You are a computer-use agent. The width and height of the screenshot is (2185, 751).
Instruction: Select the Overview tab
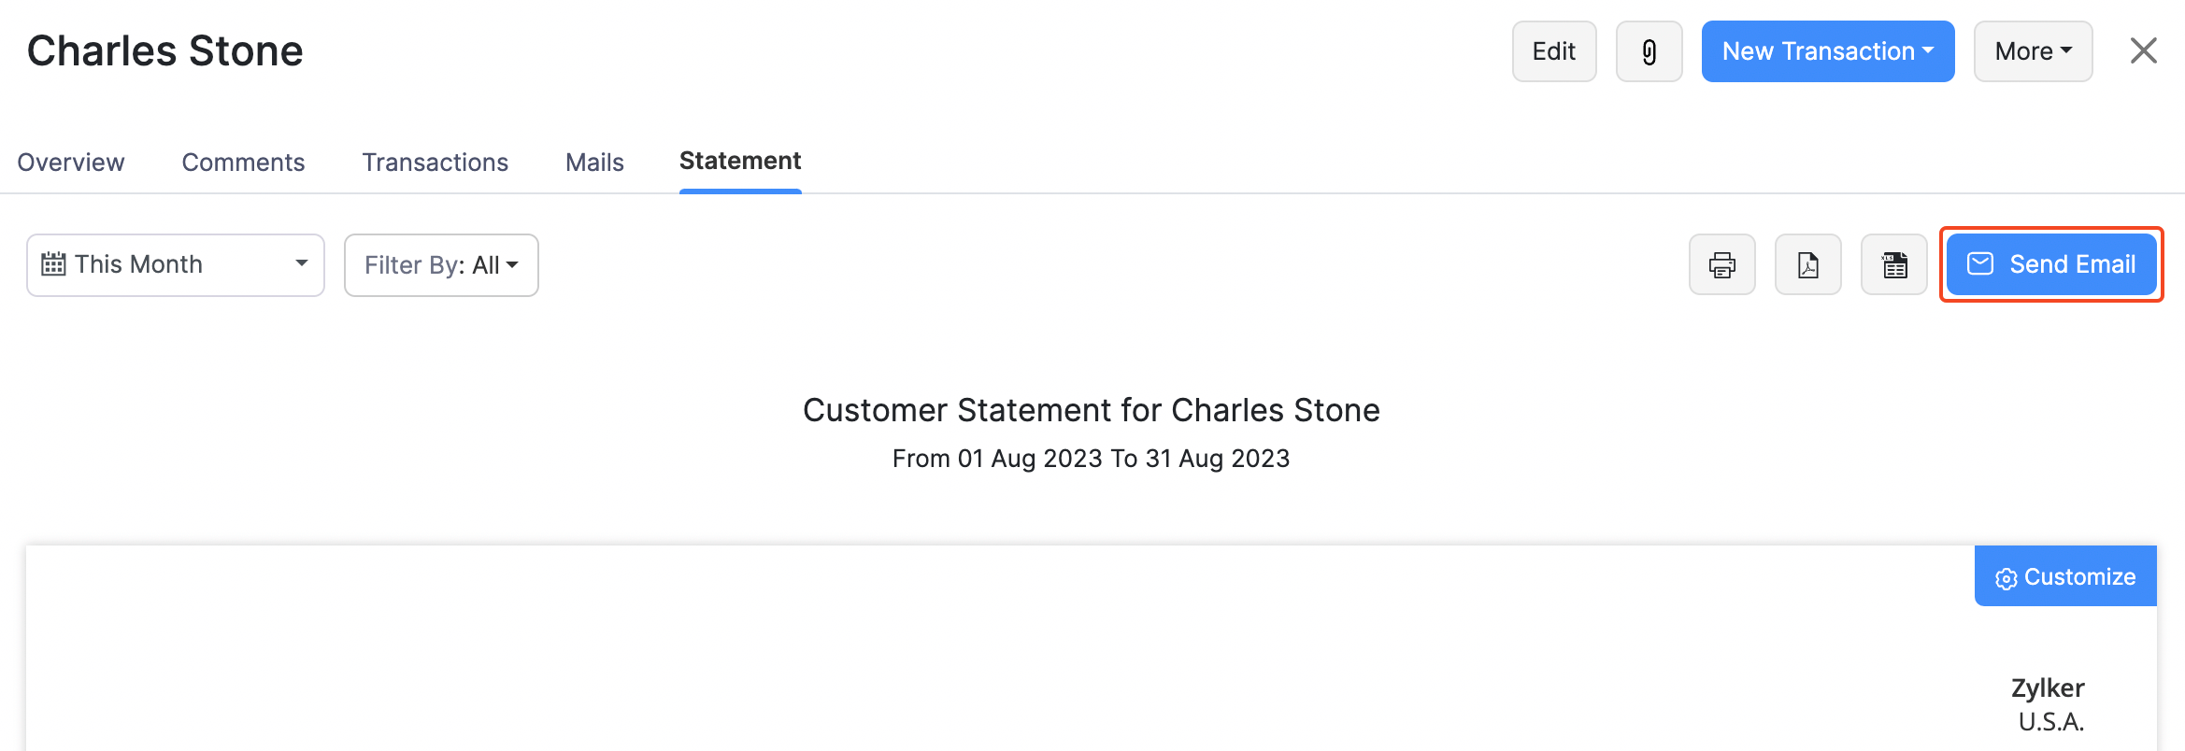70,162
